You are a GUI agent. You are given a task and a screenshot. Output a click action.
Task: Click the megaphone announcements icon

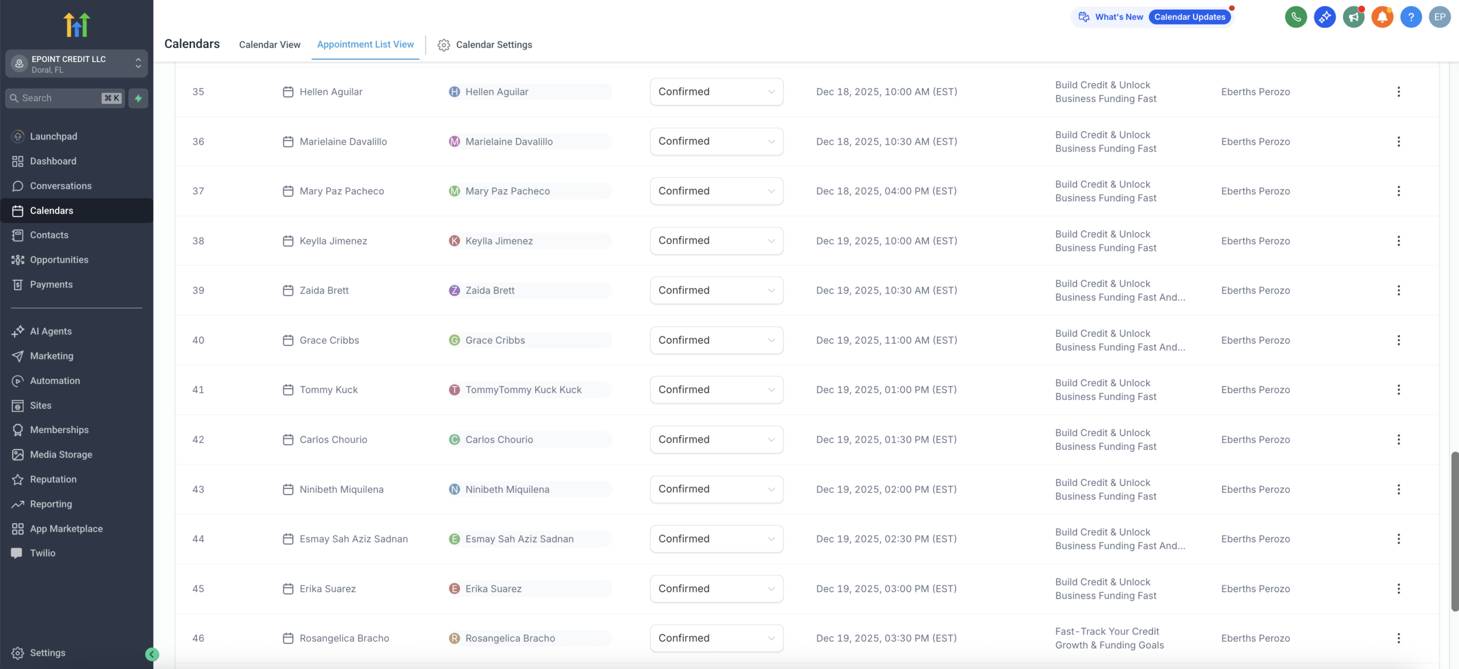coord(1353,17)
